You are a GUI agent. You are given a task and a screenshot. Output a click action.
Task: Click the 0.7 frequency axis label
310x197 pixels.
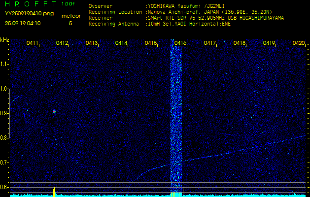point(4,162)
